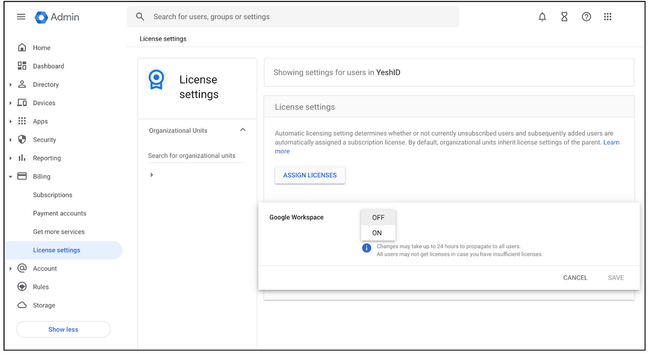This screenshot has width=653, height=355.
Task: Click the Apps grid icon in sidebar
Action: (x=22, y=121)
